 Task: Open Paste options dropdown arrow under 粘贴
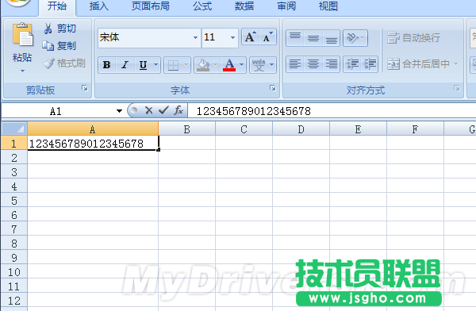tap(22, 71)
